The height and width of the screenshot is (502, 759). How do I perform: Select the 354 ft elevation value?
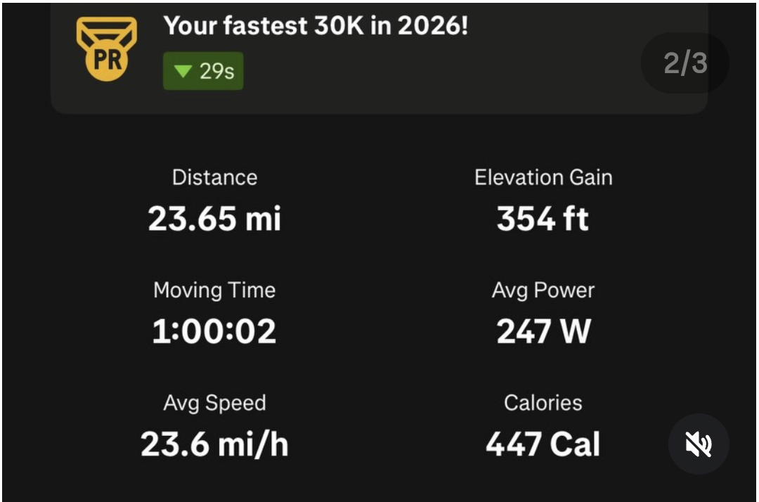click(543, 219)
